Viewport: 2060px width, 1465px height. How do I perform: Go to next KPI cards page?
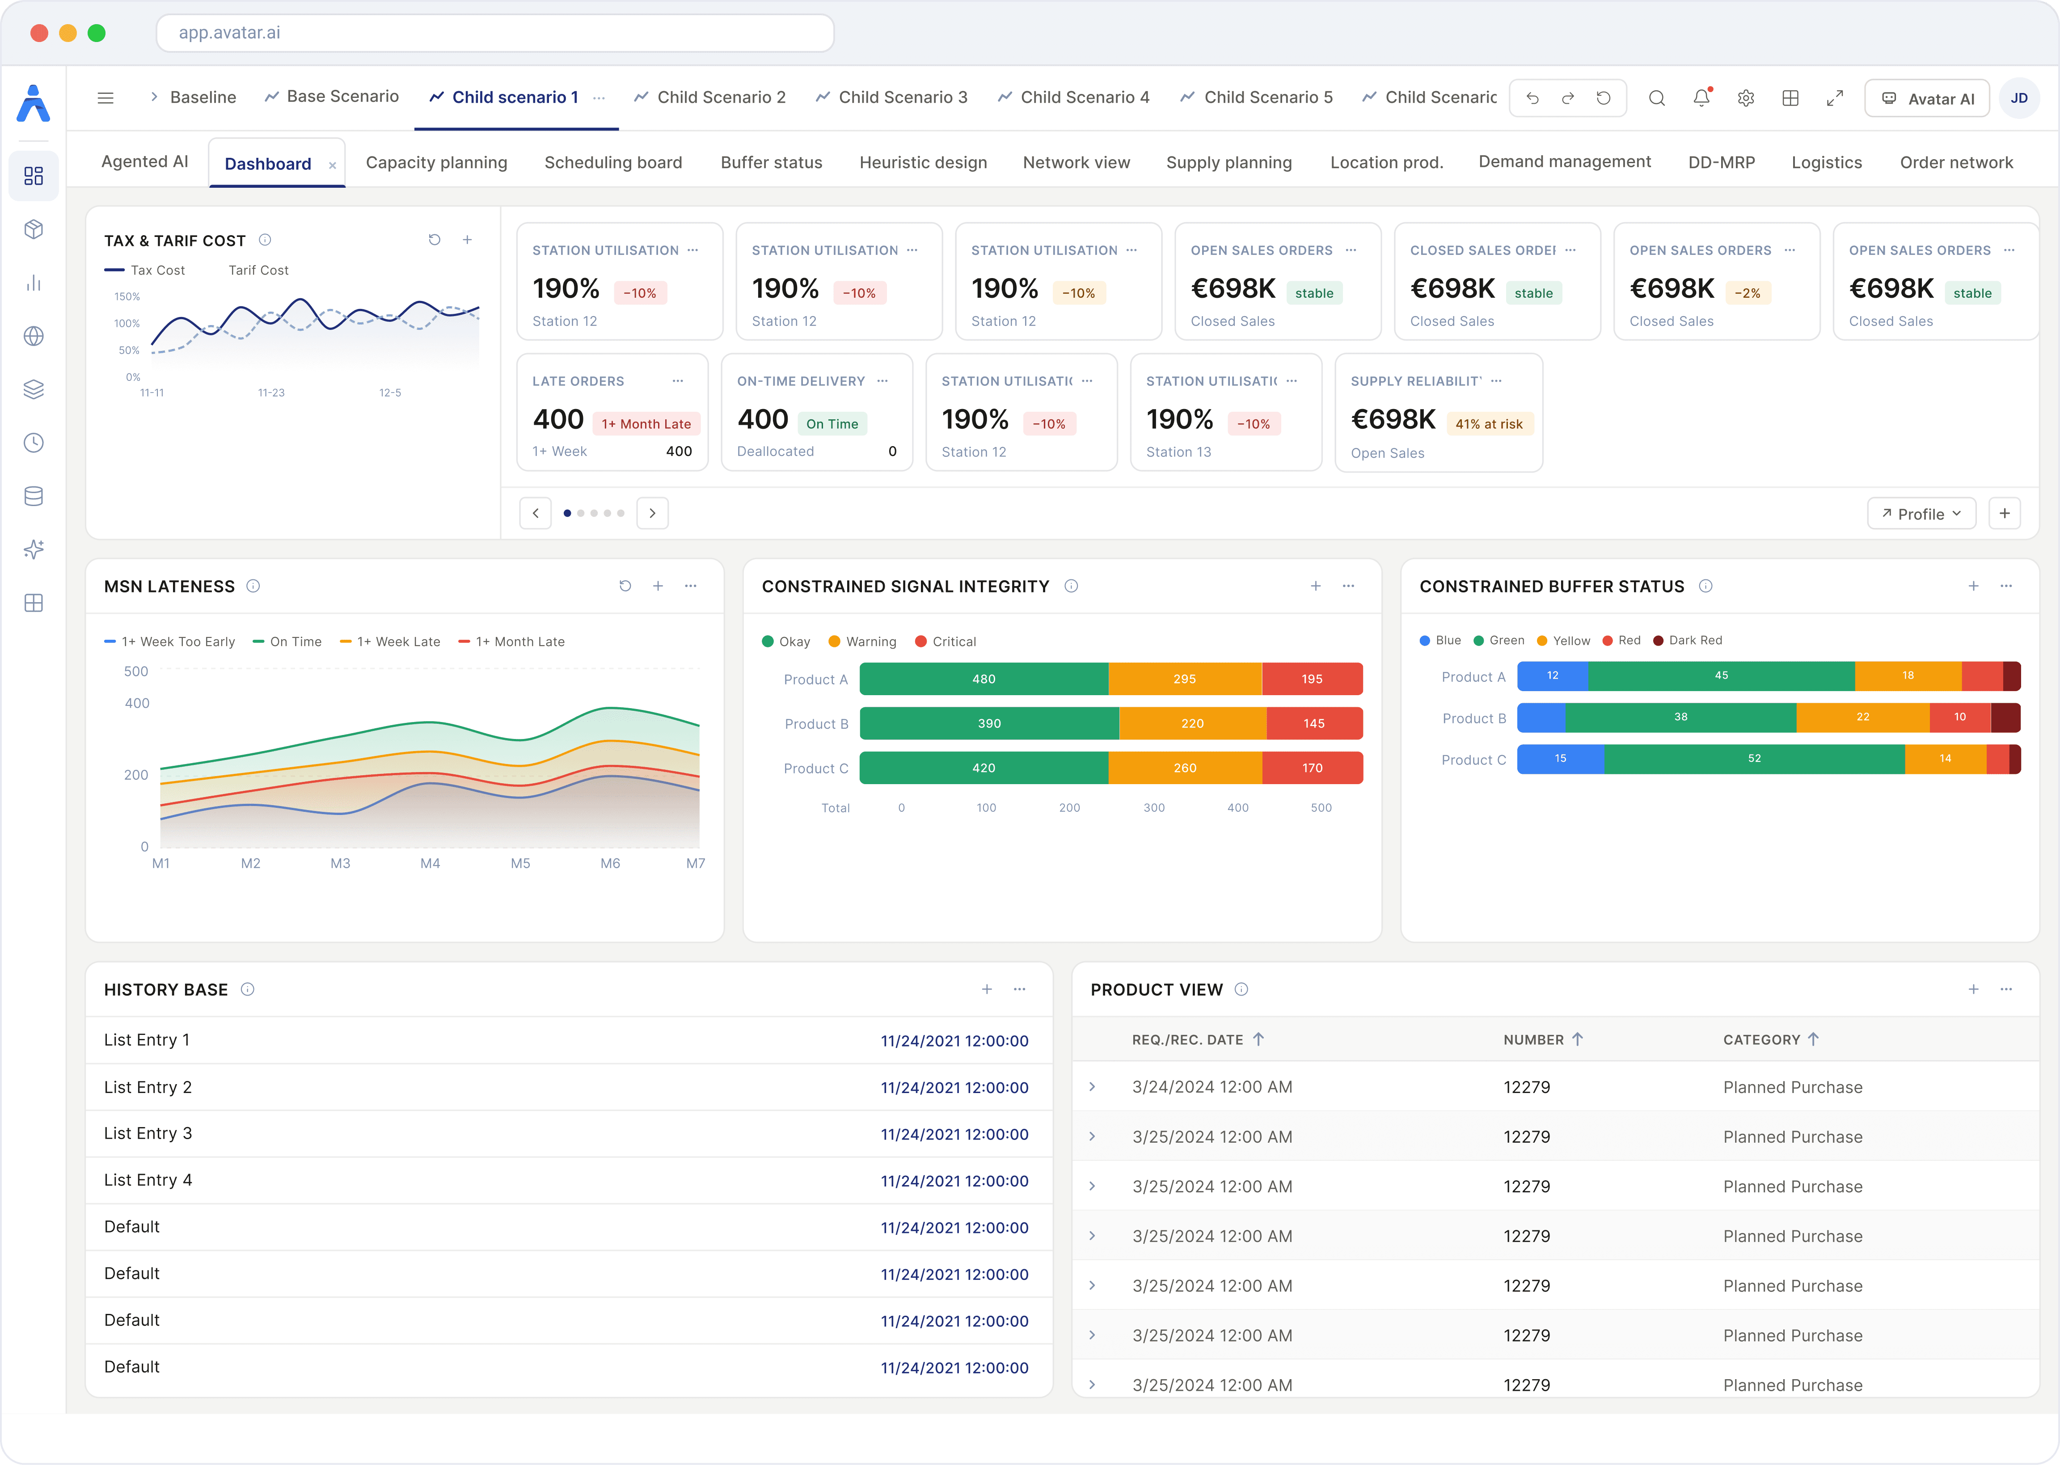click(x=652, y=512)
